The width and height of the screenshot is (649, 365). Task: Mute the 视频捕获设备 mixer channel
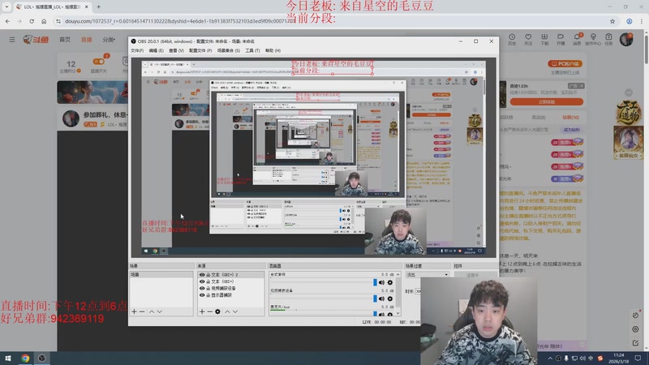(381, 298)
